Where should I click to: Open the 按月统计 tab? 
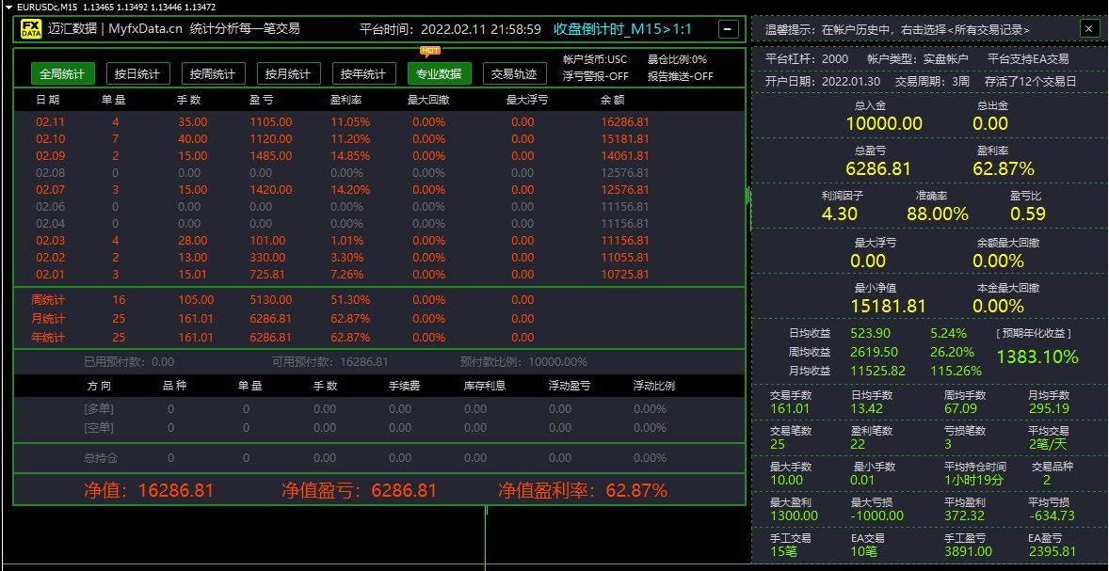[288, 73]
